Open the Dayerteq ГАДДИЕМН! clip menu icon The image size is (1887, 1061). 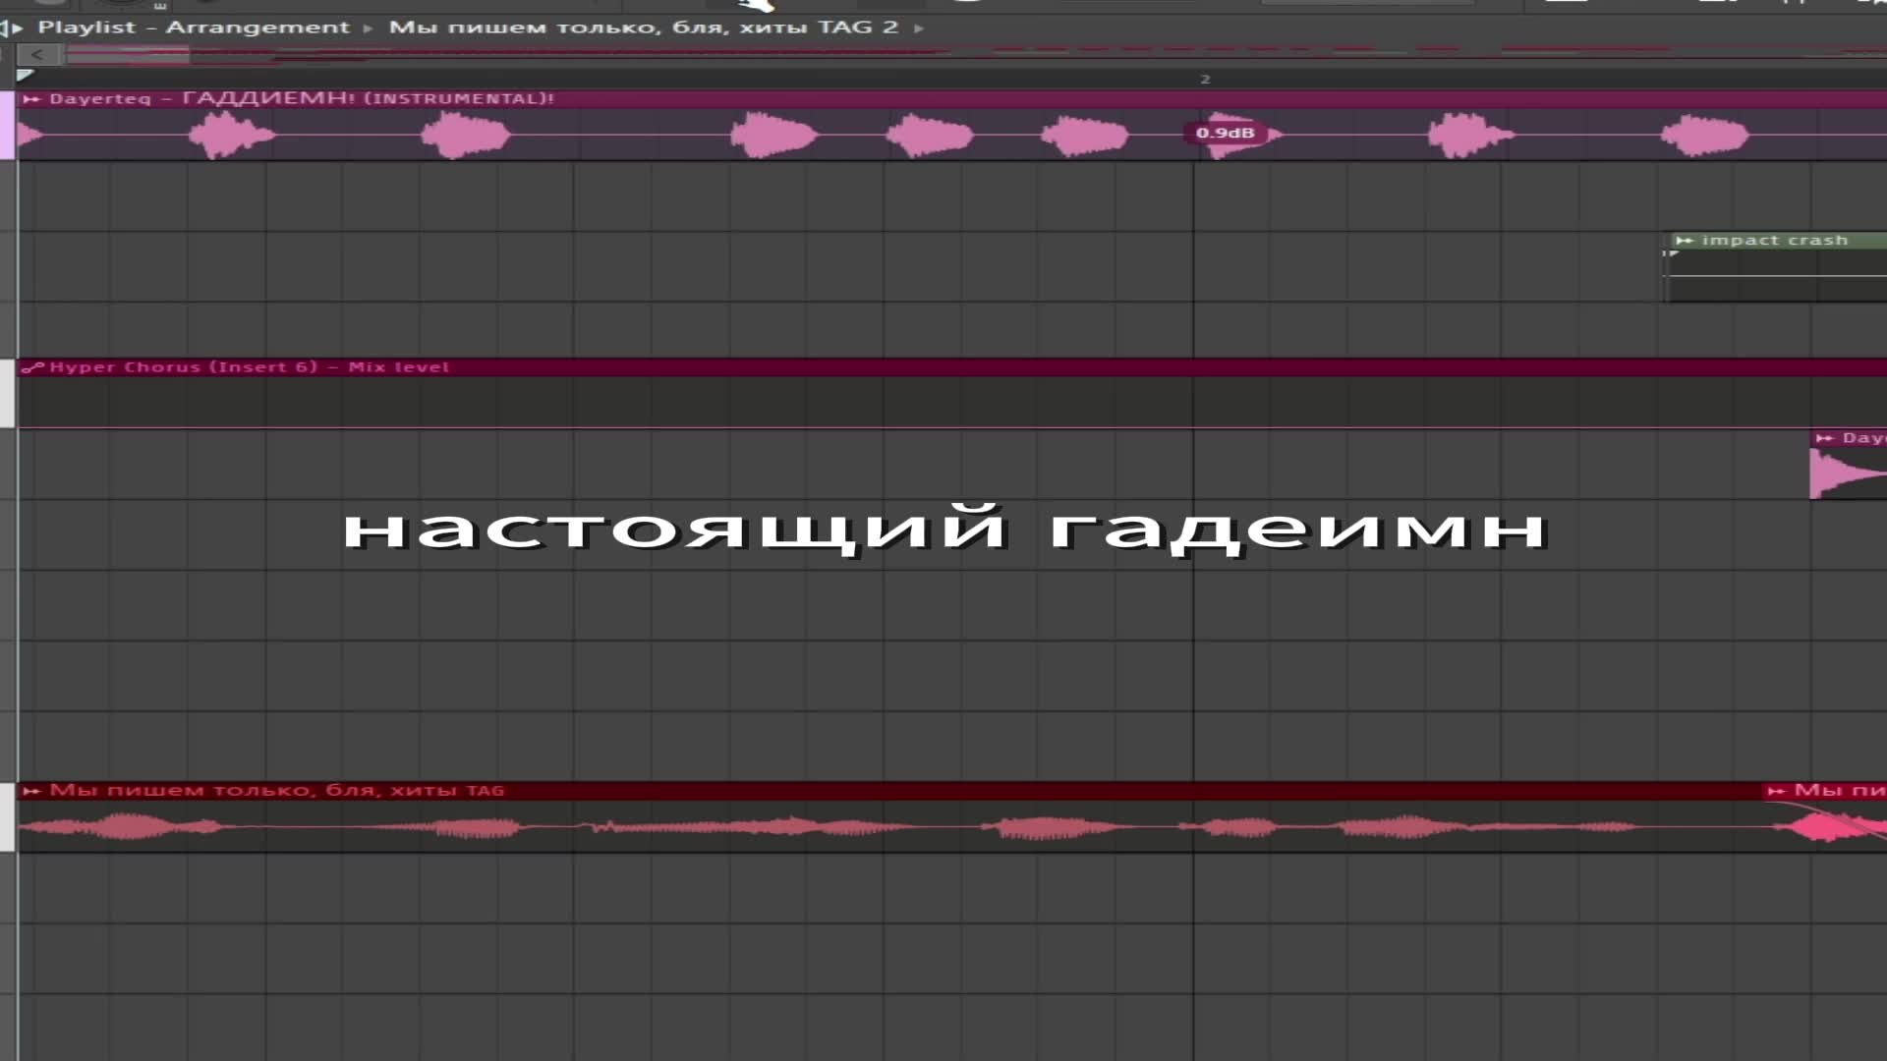click(31, 99)
